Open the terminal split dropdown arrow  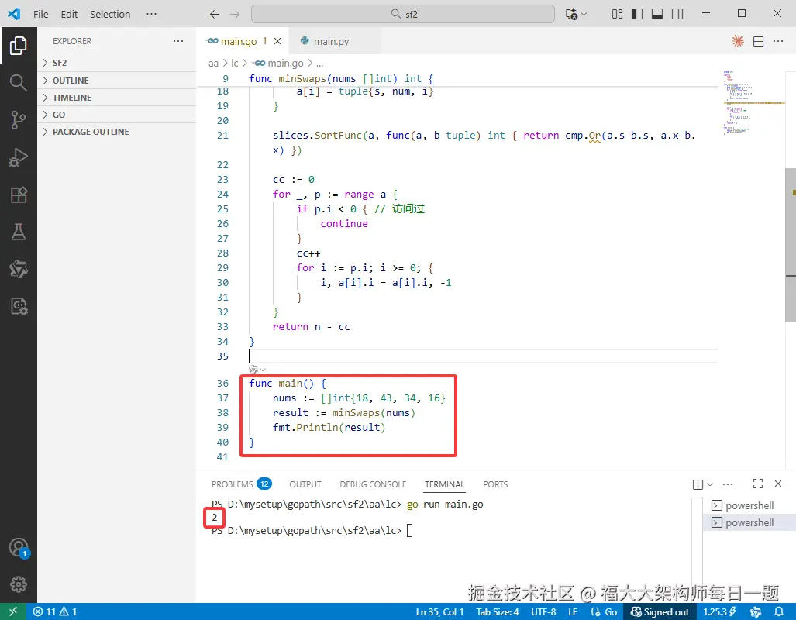pyautogui.click(x=710, y=484)
